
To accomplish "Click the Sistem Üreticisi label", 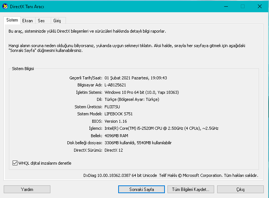I will tap(88, 107).
